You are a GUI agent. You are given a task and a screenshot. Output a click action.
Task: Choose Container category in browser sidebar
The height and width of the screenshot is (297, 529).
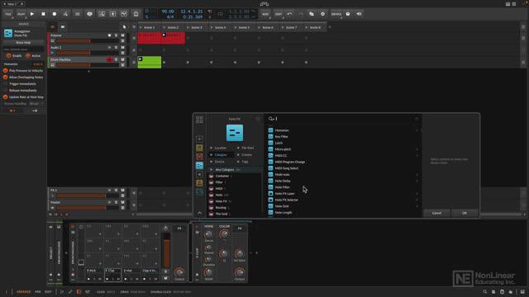pos(222,176)
